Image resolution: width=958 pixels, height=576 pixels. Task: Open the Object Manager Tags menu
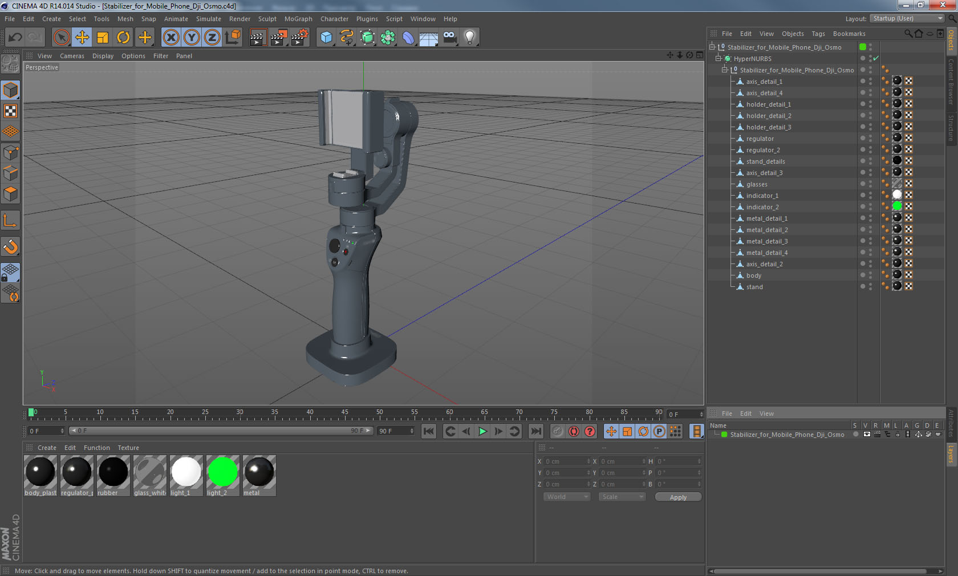tap(818, 34)
